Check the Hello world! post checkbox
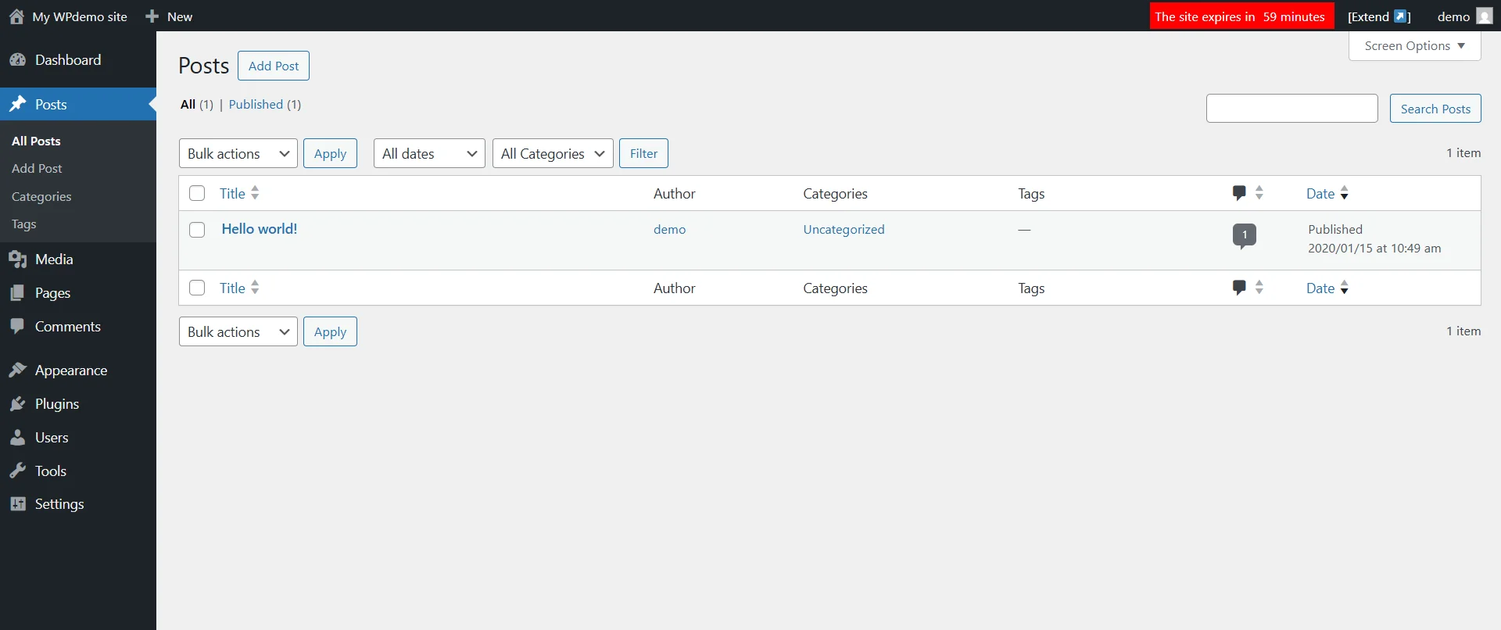 (x=197, y=230)
